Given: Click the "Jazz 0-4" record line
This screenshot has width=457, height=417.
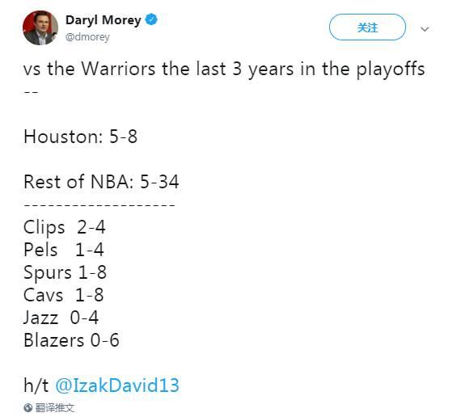Looking at the screenshot, I should tap(61, 318).
